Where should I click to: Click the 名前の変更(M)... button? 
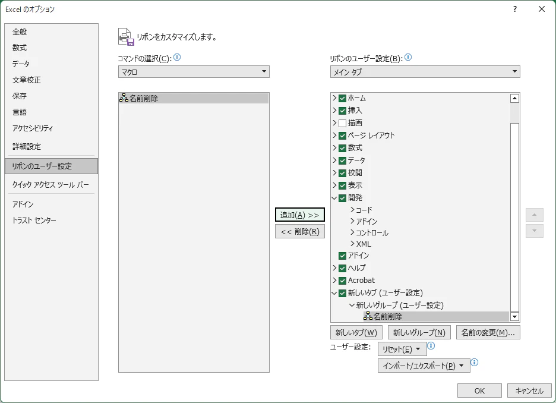pos(488,332)
